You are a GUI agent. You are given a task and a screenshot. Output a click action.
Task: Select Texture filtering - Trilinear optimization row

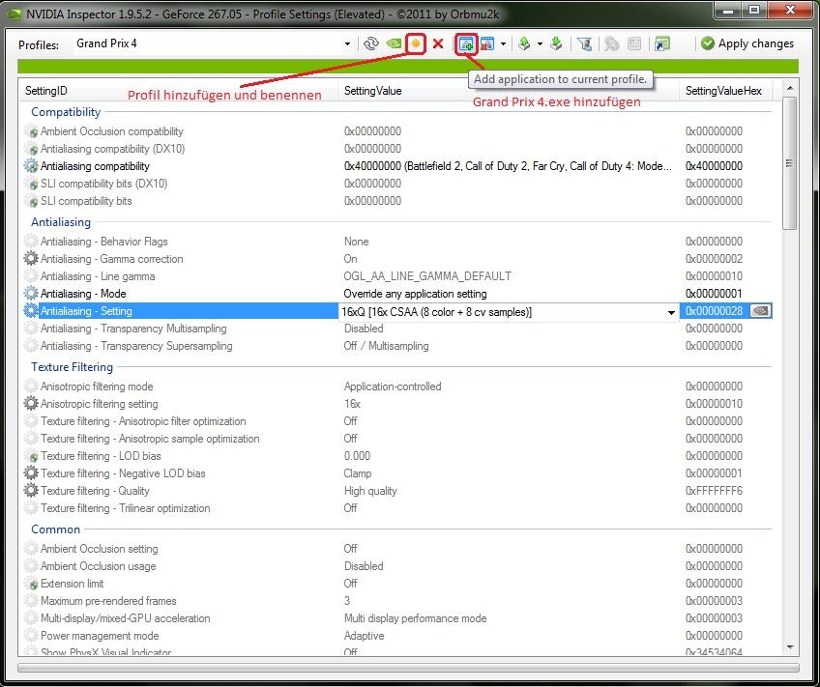397,508
